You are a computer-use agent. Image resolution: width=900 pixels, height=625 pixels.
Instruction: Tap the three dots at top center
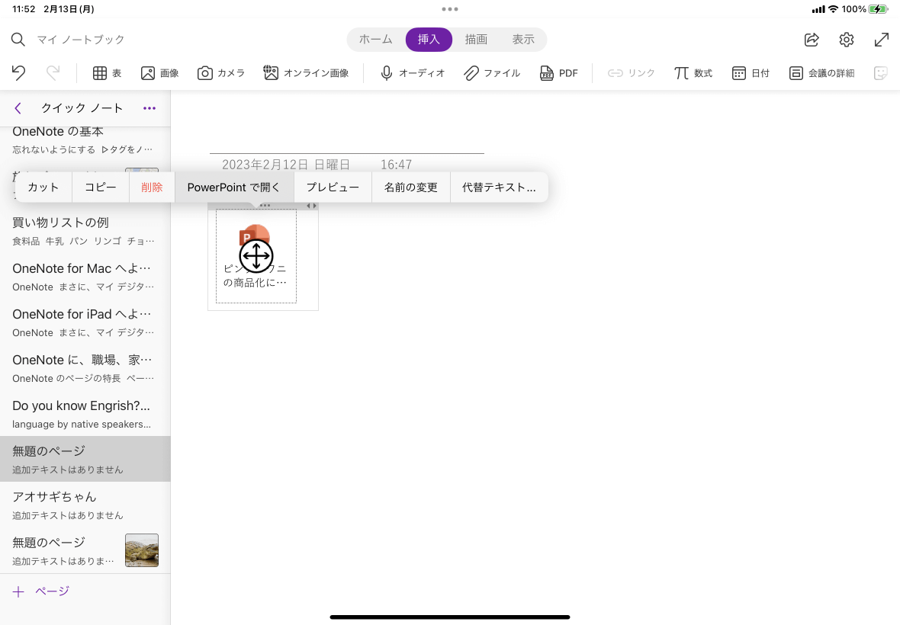[450, 8]
